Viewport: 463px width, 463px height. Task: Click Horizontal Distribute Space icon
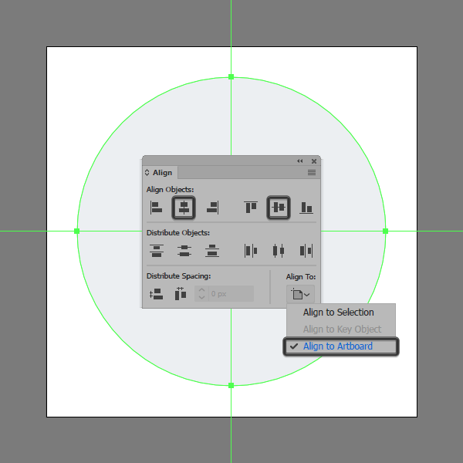tap(181, 294)
